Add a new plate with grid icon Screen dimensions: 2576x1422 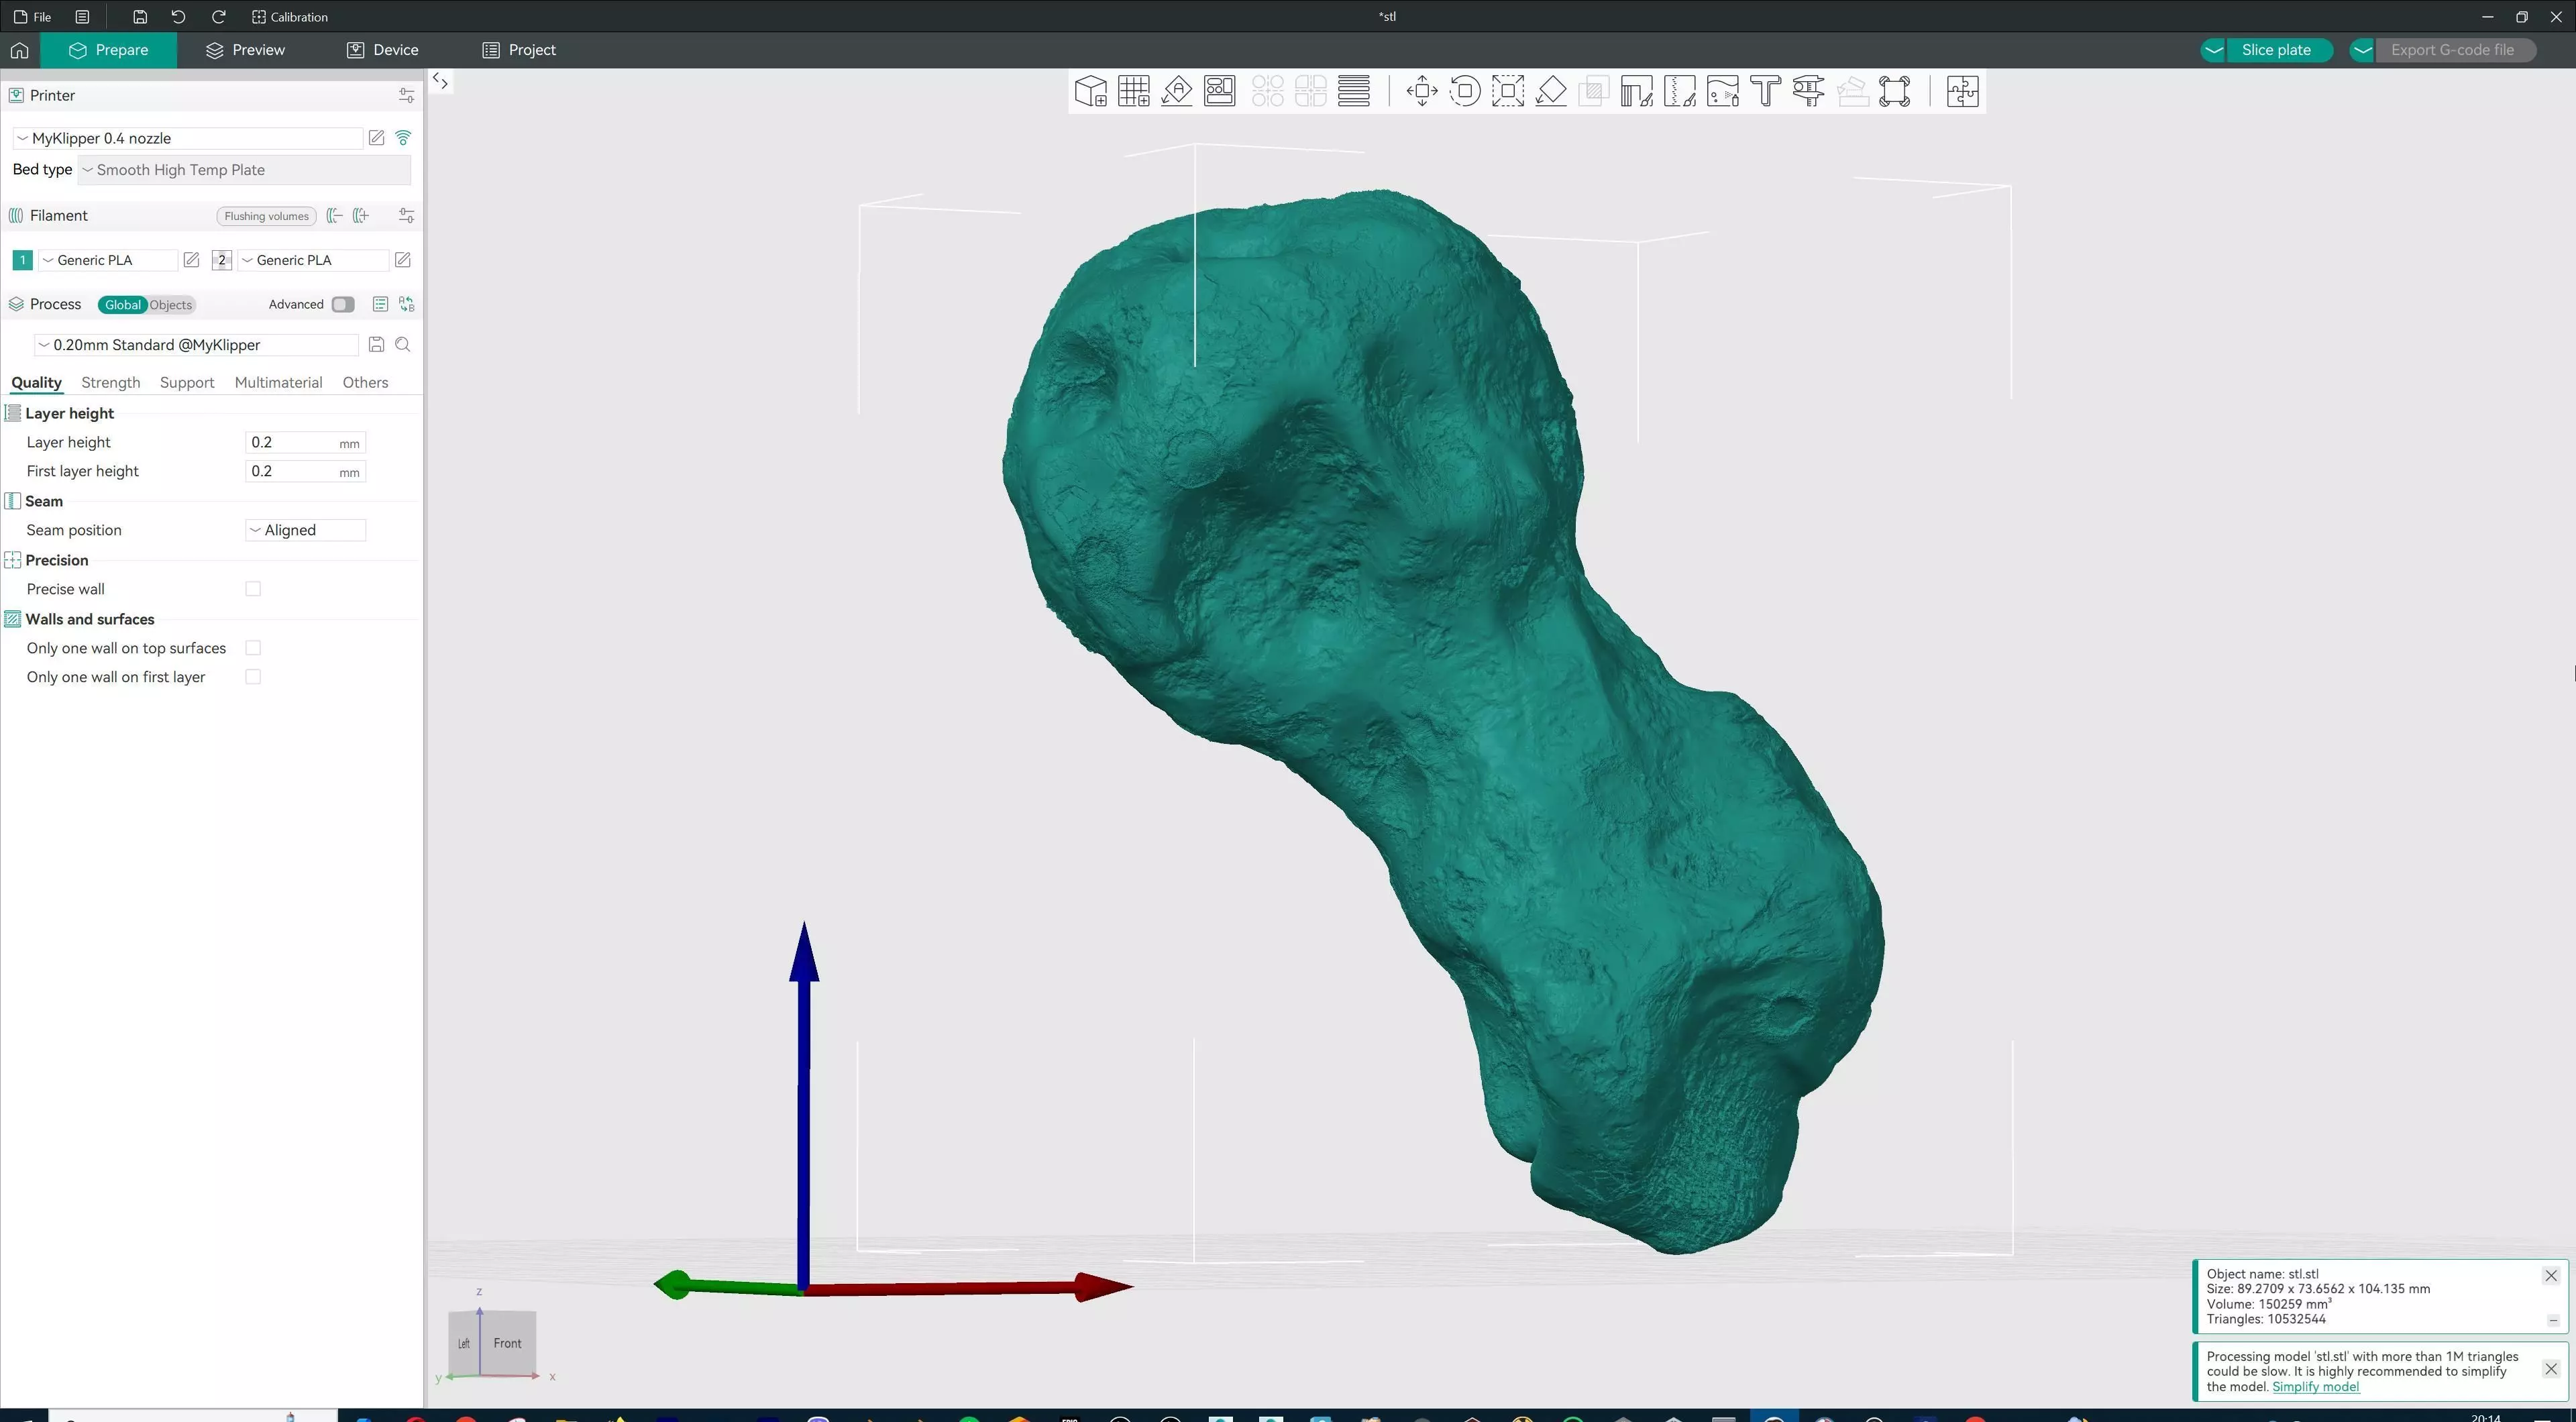coord(1133,91)
